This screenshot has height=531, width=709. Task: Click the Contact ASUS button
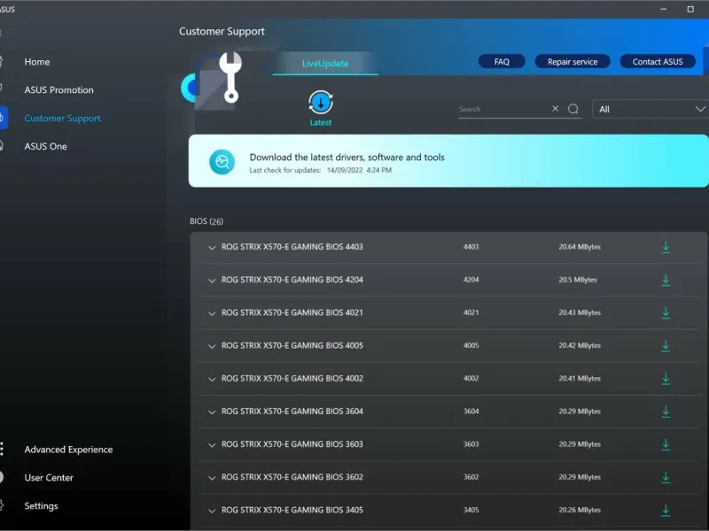point(658,61)
